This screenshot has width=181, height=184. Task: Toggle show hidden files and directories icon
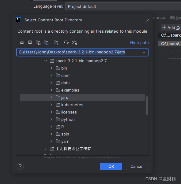point(74,43)
